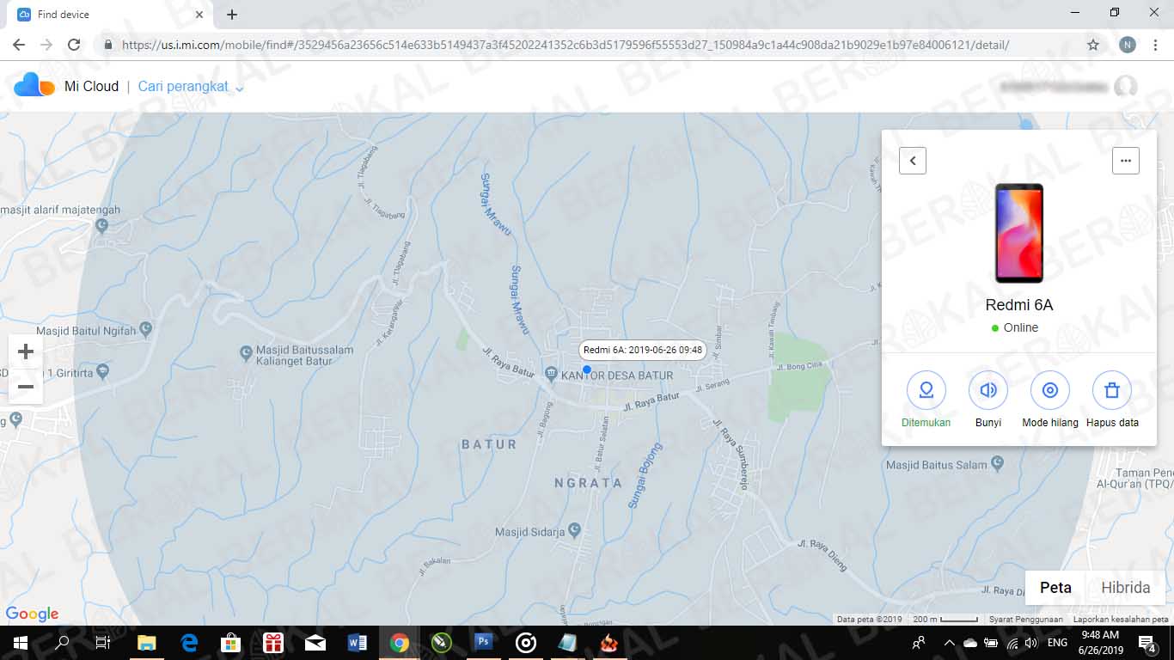Click Chrome icon in taskbar
The width and height of the screenshot is (1174, 660).
[x=399, y=643]
